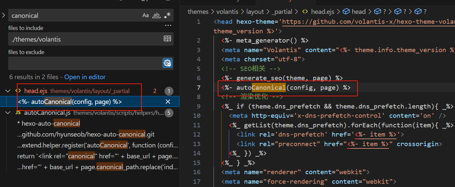Toggle Match Whole Word search option
The width and height of the screenshot is (455, 187).
point(156,15)
